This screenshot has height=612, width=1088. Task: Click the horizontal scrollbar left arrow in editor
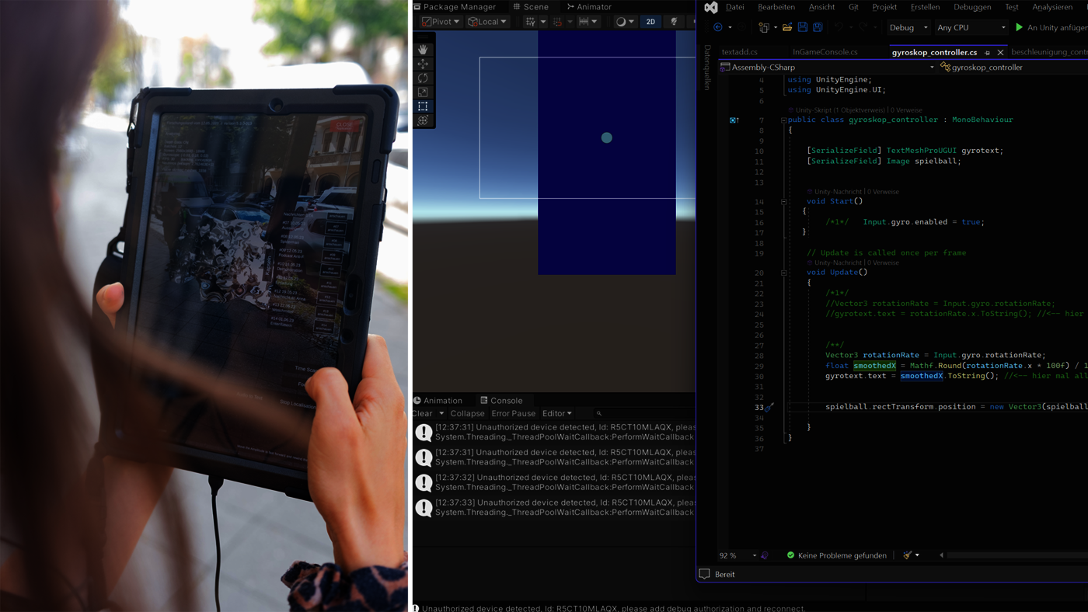tap(941, 555)
